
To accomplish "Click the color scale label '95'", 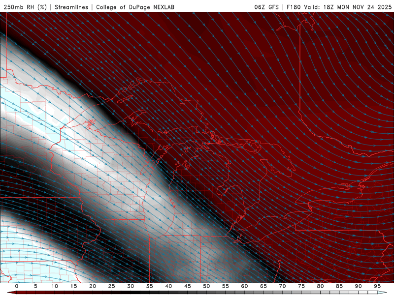I will pyautogui.click(x=377, y=286).
